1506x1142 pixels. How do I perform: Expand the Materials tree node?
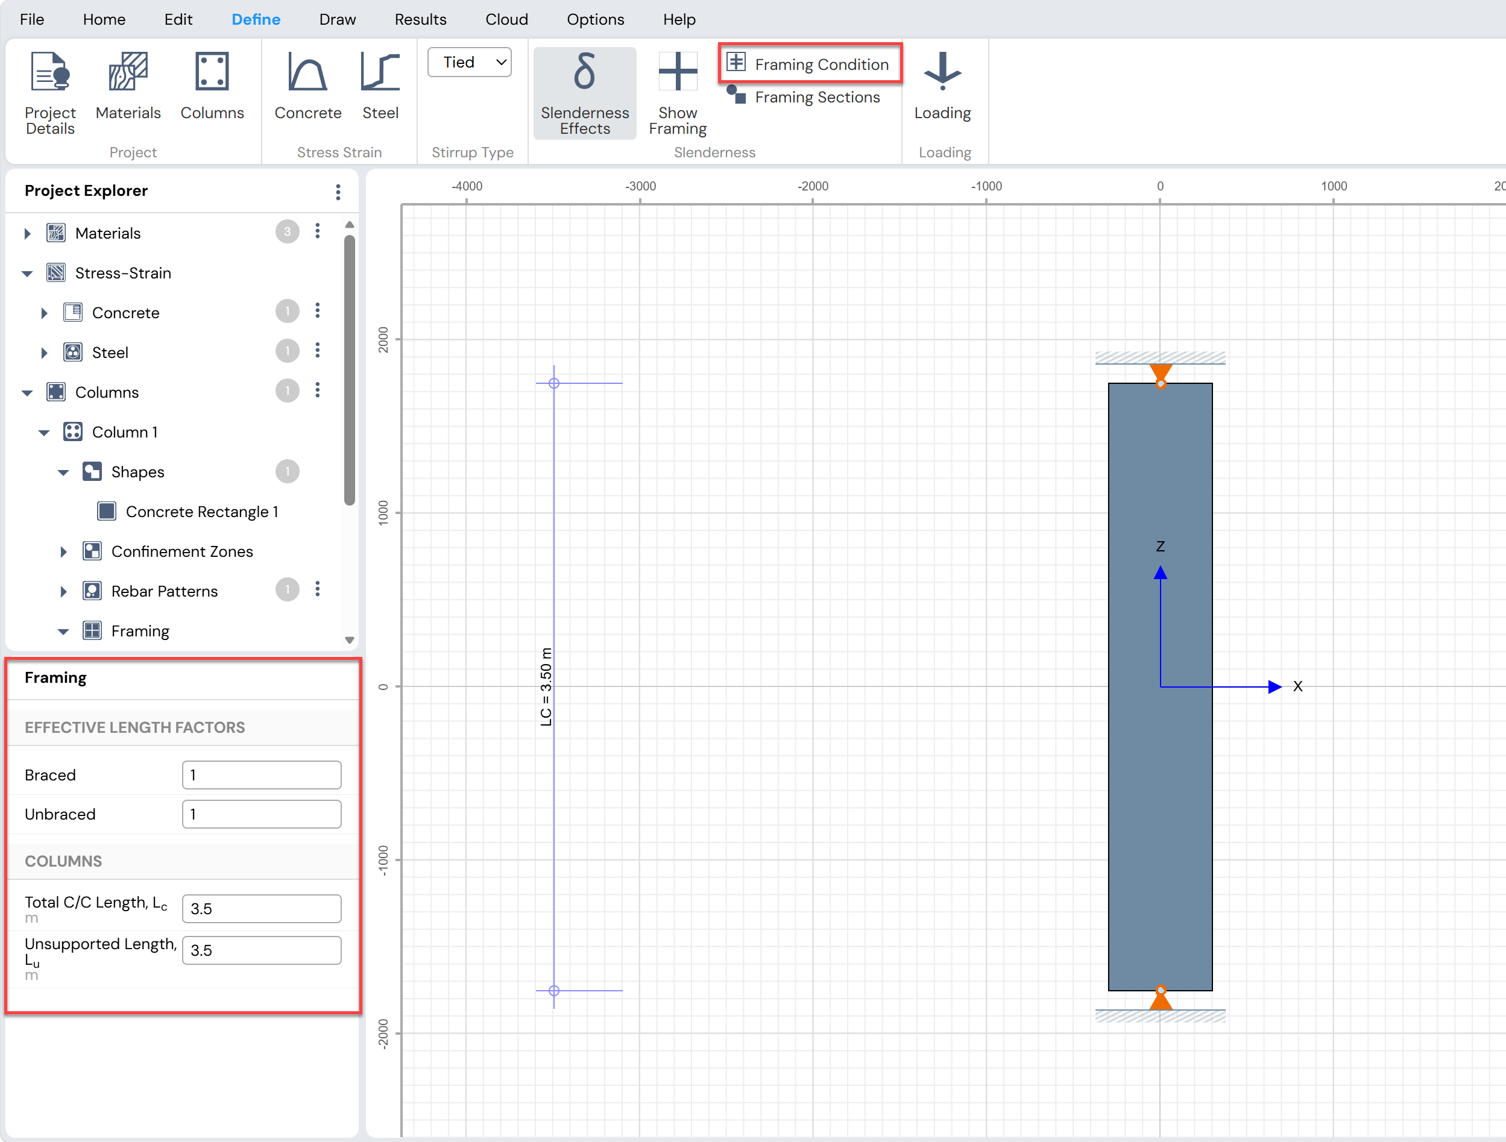27,233
